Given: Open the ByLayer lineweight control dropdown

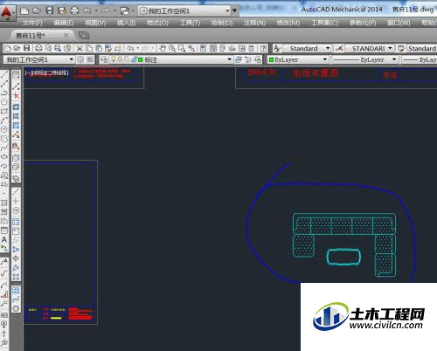Looking at the screenshot, I should point(420,59).
